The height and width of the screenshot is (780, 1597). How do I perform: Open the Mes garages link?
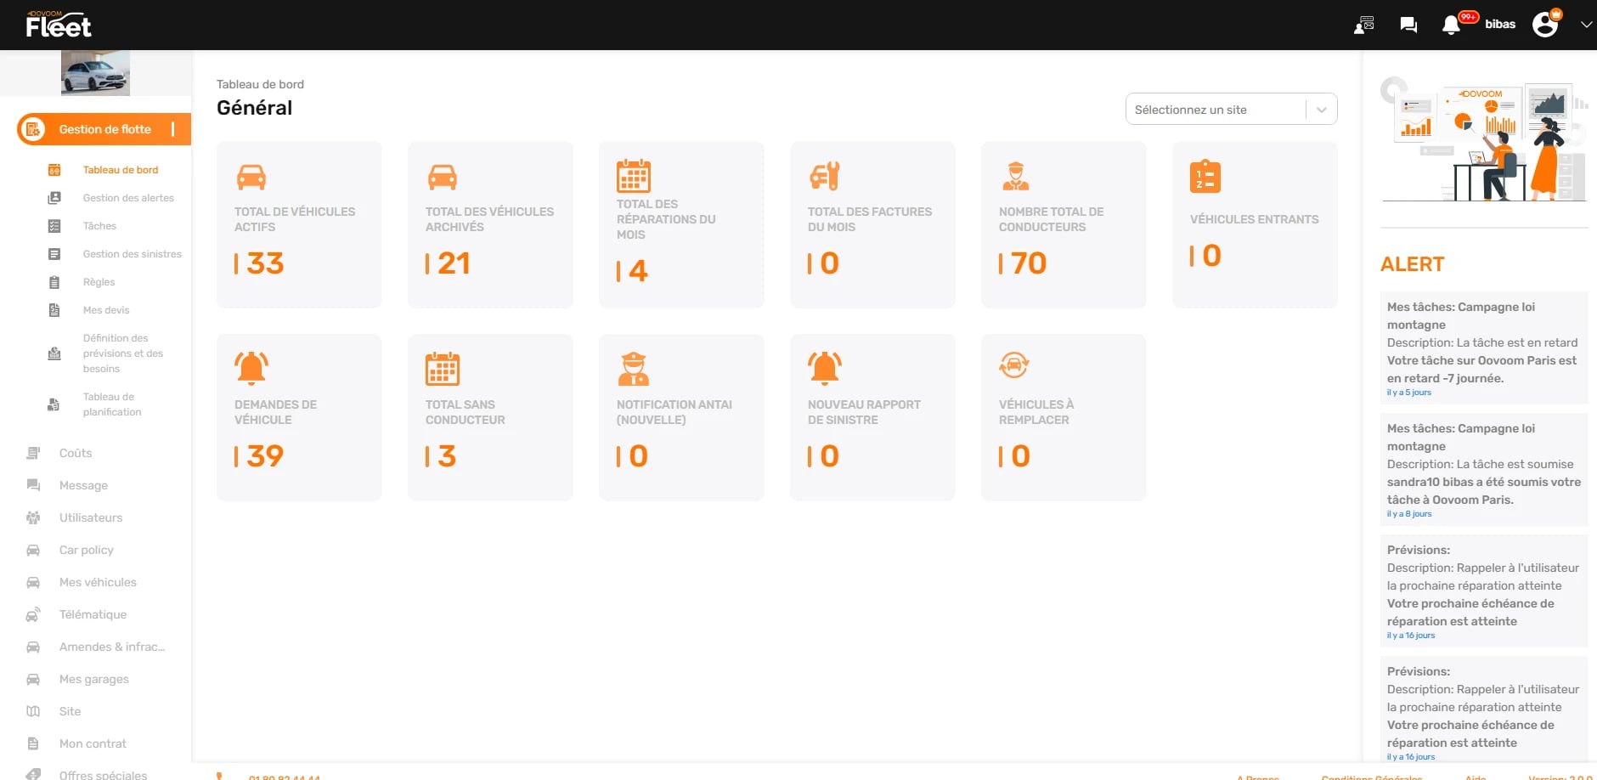click(x=93, y=679)
